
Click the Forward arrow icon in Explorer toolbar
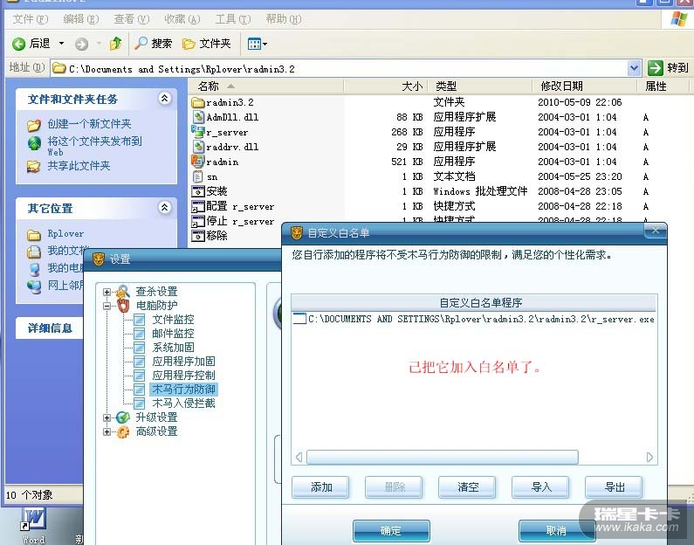point(81,44)
